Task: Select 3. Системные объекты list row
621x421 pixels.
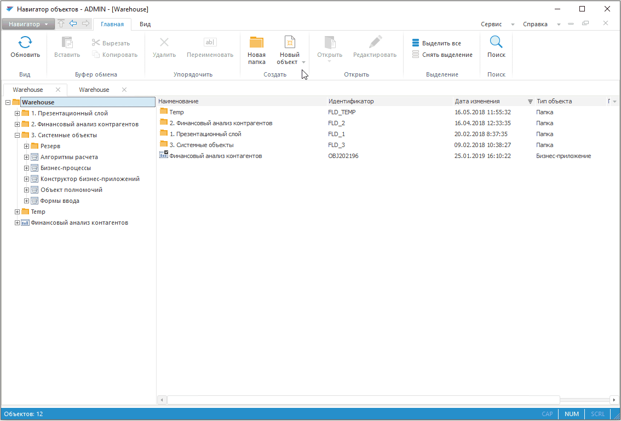Action: [x=388, y=145]
